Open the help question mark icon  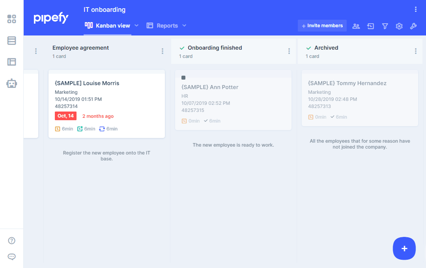pyautogui.click(x=12, y=241)
